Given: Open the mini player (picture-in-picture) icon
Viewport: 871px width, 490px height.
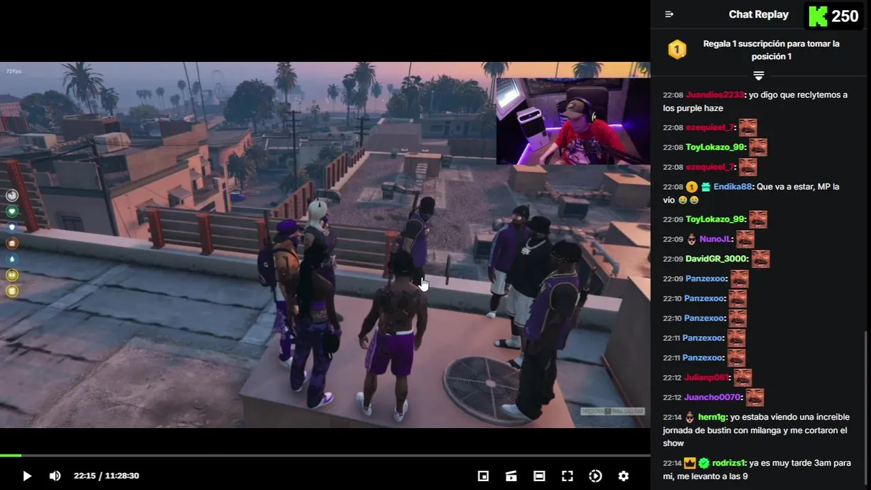Looking at the screenshot, I should coord(483,476).
